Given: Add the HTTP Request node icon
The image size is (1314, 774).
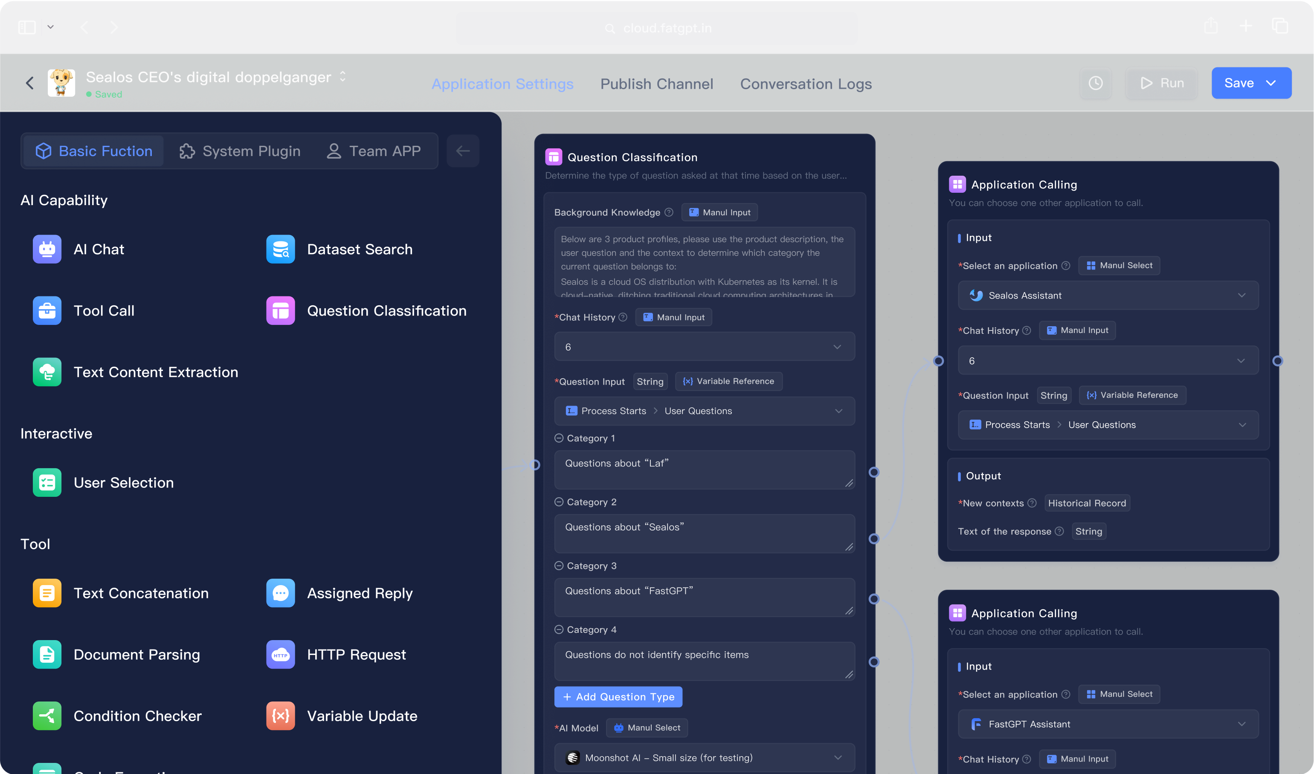Looking at the screenshot, I should (280, 655).
